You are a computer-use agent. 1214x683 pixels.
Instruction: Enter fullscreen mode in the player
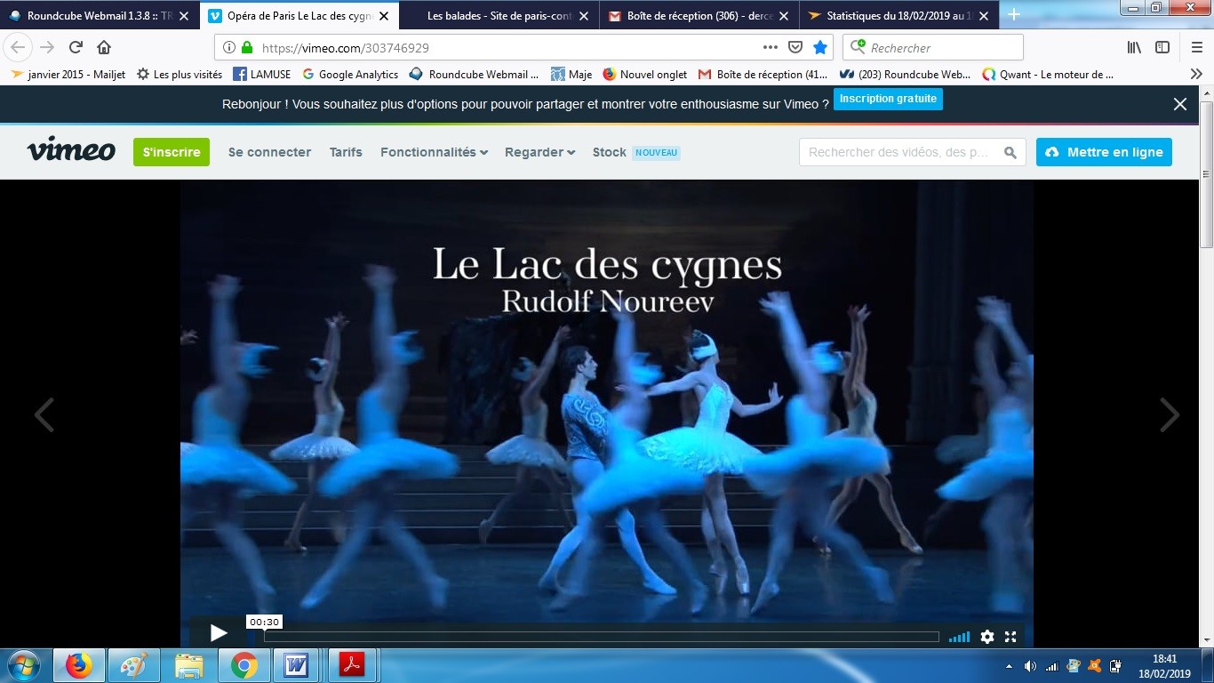1010,637
